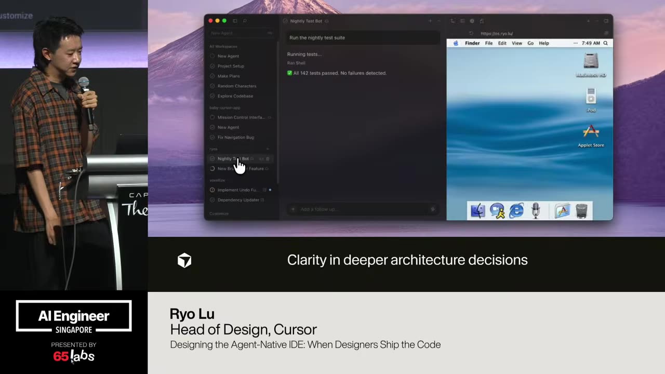Open the Macintosh HD desktop icon
665x374 pixels.
click(591, 65)
